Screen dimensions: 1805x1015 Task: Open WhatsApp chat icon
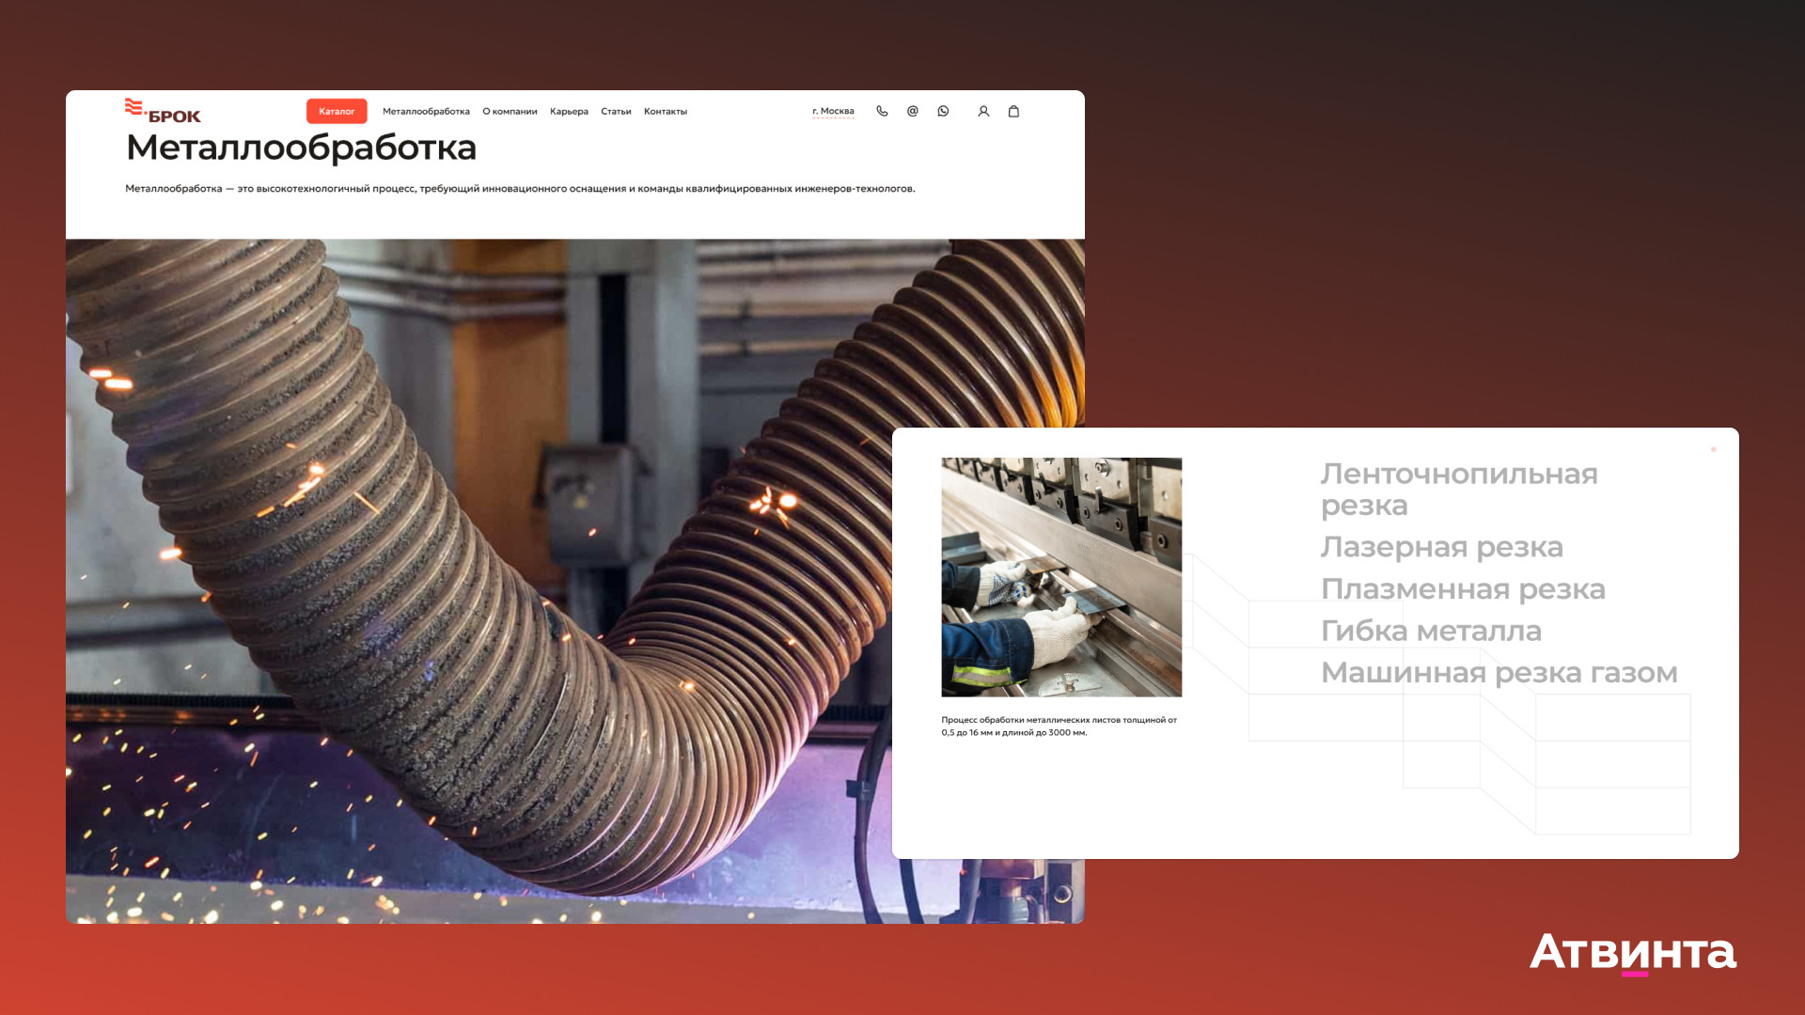tap(943, 111)
